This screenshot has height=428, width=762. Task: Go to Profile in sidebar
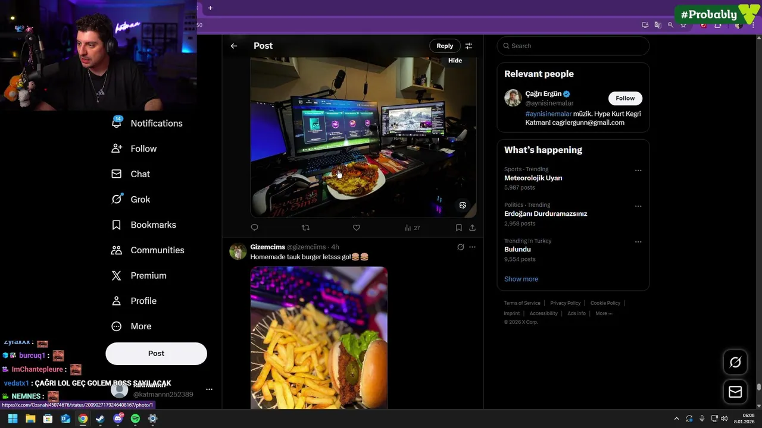(x=135, y=301)
